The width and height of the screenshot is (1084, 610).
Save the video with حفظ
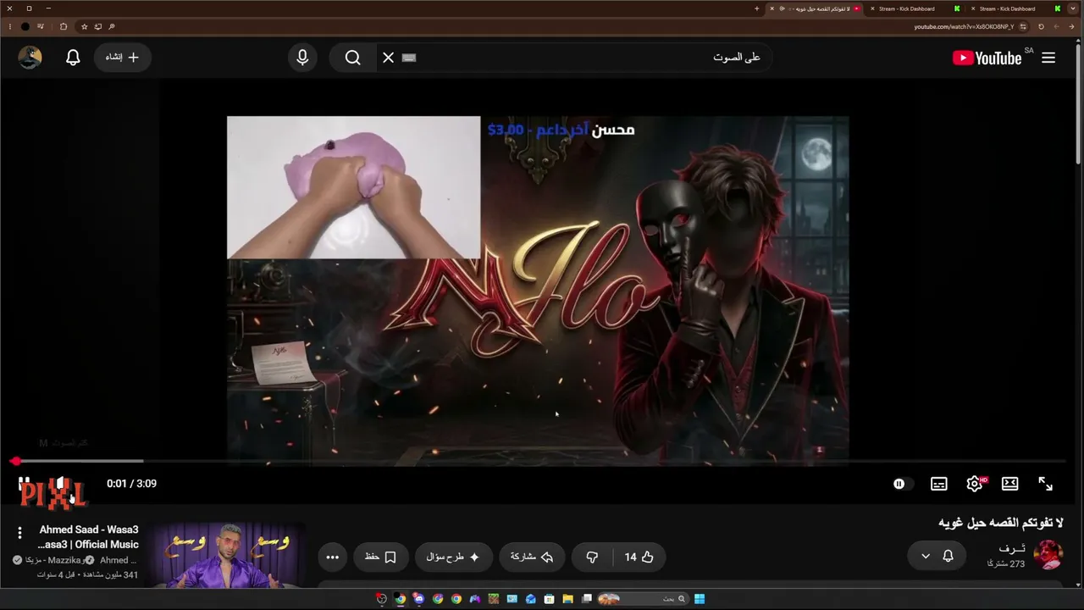380,557
